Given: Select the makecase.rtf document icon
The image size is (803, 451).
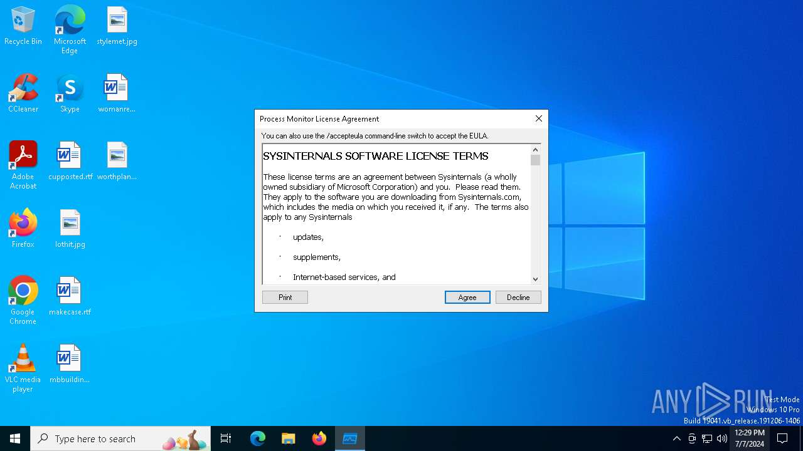Looking at the screenshot, I should (x=70, y=297).
